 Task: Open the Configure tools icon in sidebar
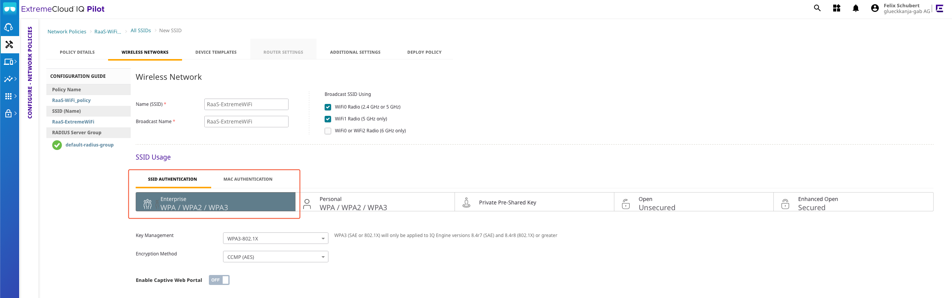point(9,44)
